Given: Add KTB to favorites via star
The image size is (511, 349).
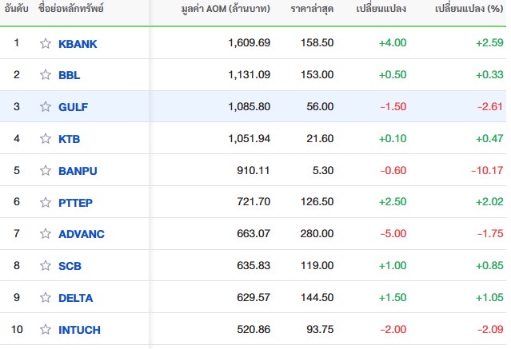Looking at the screenshot, I should [x=46, y=138].
